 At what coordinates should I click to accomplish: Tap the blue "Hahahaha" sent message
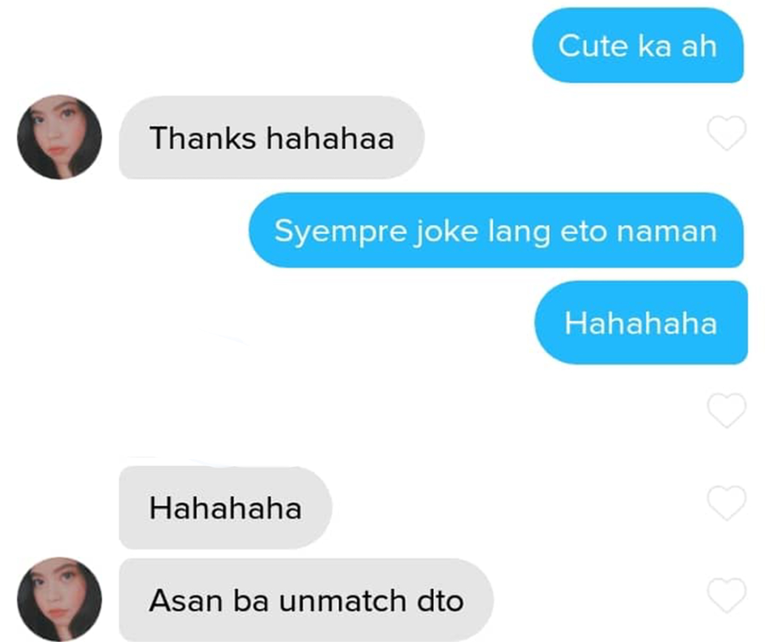pyautogui.click(x=641, y=323)
